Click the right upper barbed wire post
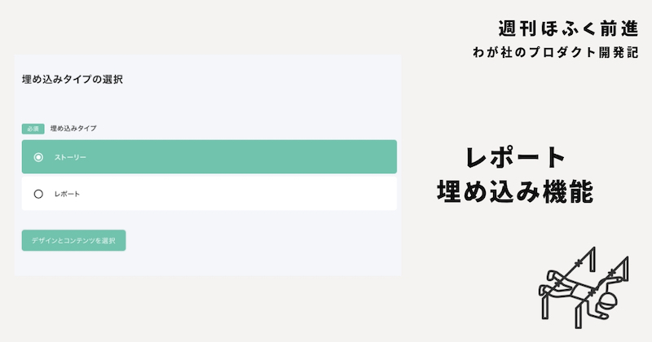 (626, 269)
